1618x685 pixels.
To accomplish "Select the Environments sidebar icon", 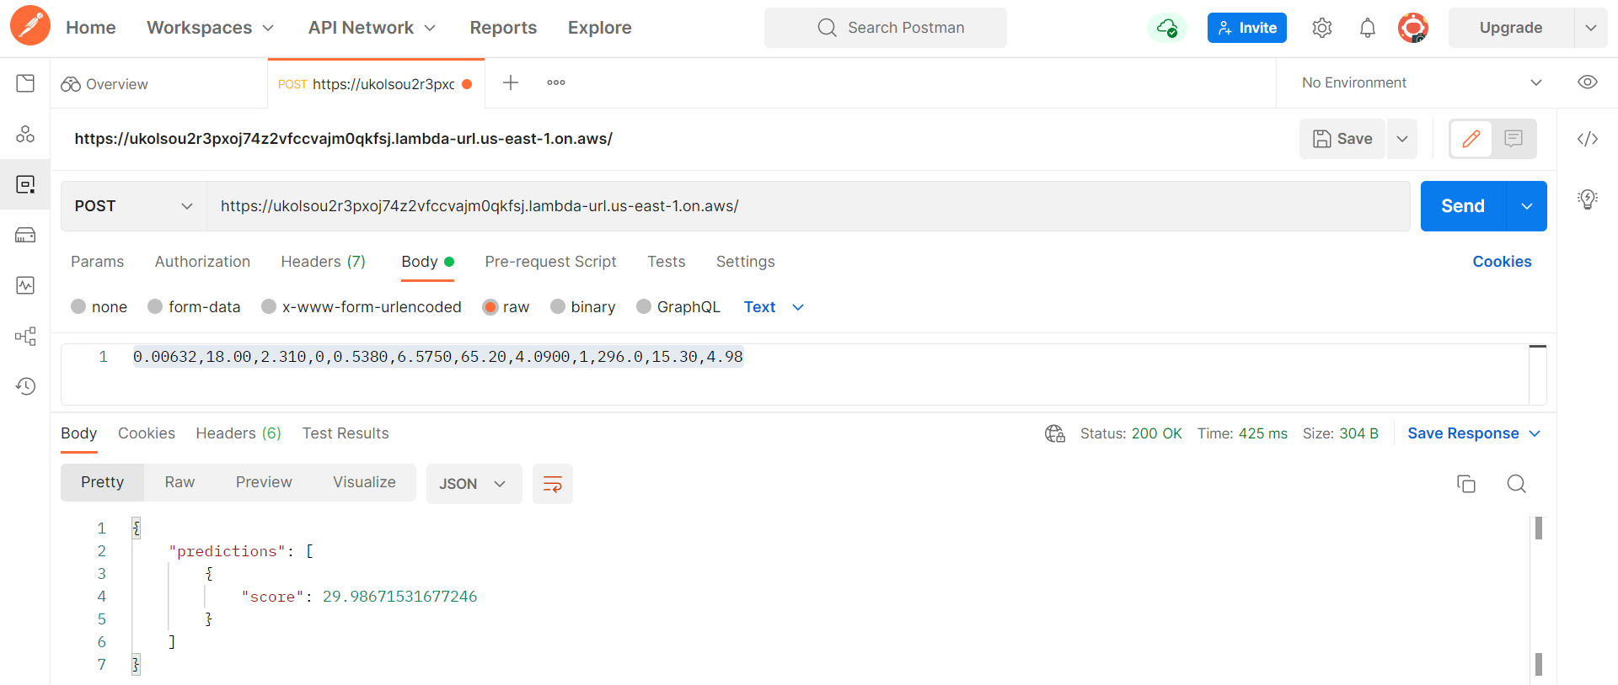I will pos(25,184).
